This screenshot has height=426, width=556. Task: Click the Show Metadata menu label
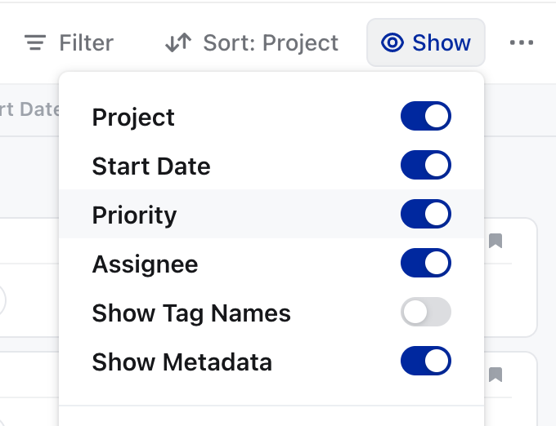click(182, 362)
